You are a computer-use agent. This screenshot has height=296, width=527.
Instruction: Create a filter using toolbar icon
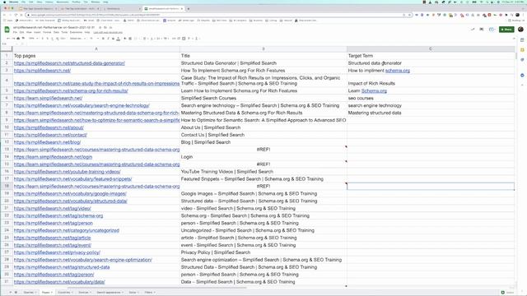coord(189,39)
